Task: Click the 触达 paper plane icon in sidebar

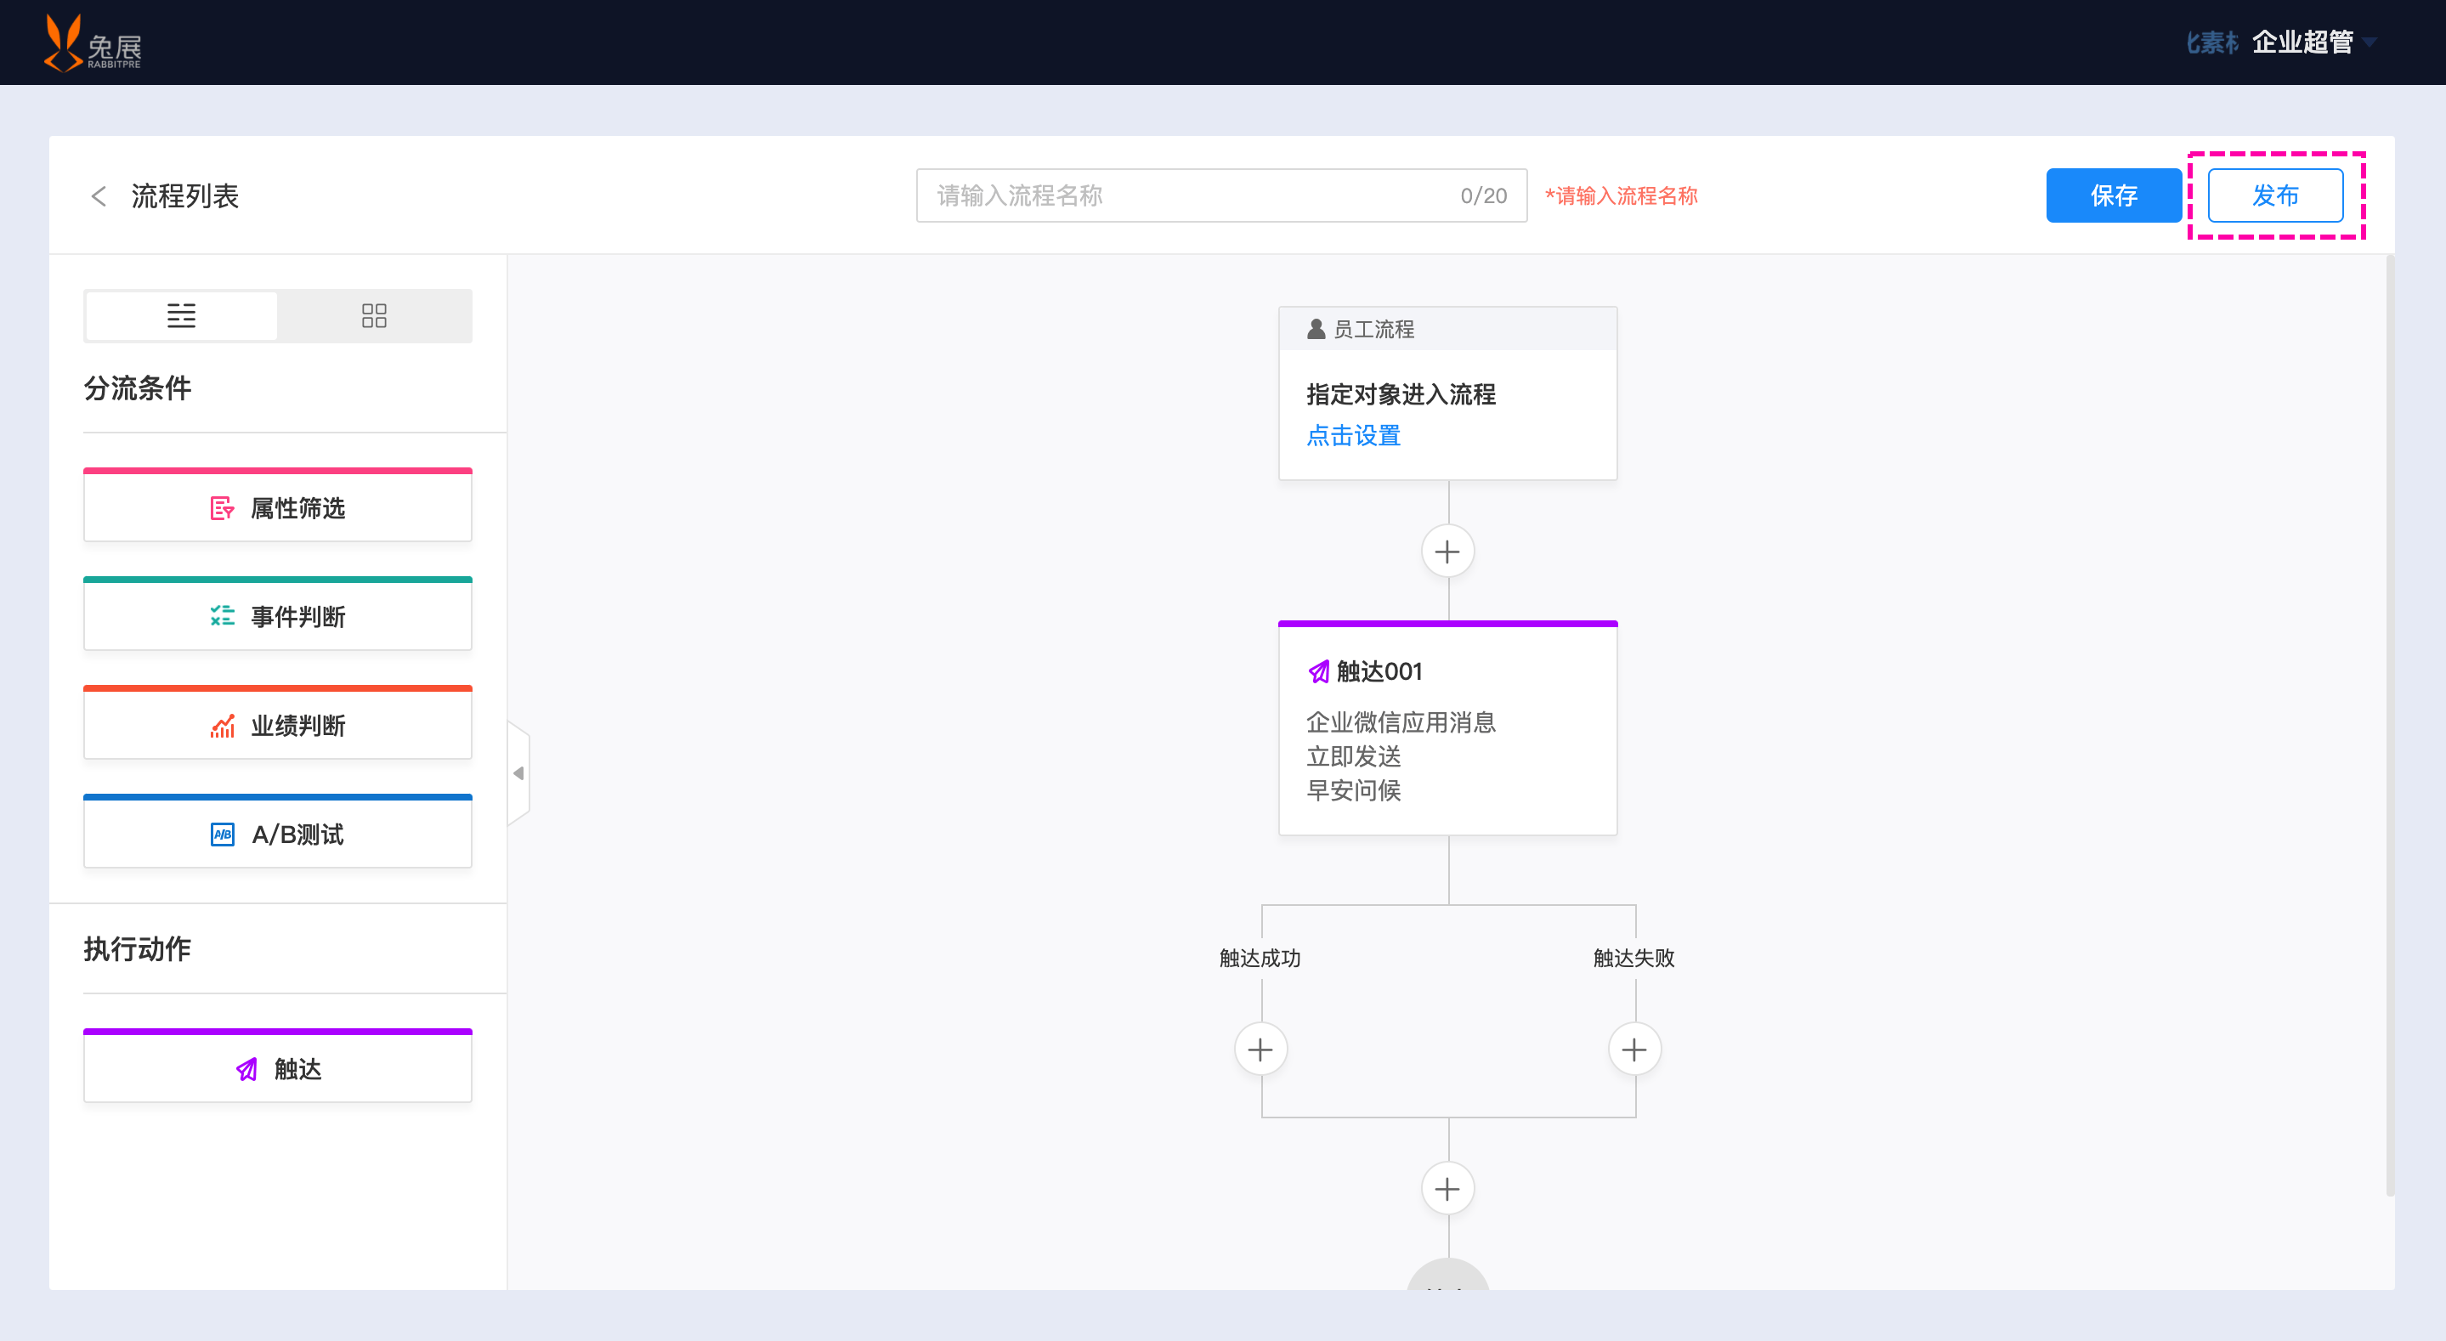Action: coord(246,1069)
